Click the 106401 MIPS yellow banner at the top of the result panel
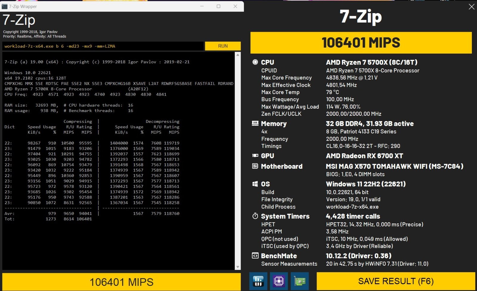Viewport: 477px width, 291px height. click(x=361, y=43)
